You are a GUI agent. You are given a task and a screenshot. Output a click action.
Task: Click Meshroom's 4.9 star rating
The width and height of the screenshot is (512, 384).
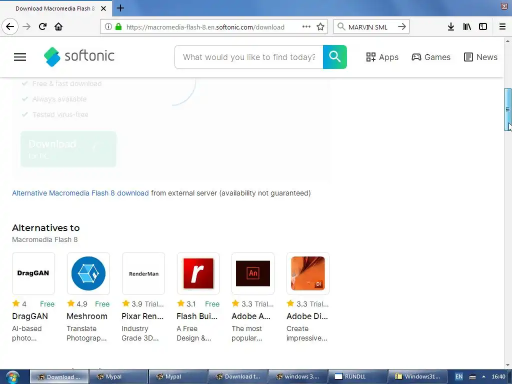point(77,303)
